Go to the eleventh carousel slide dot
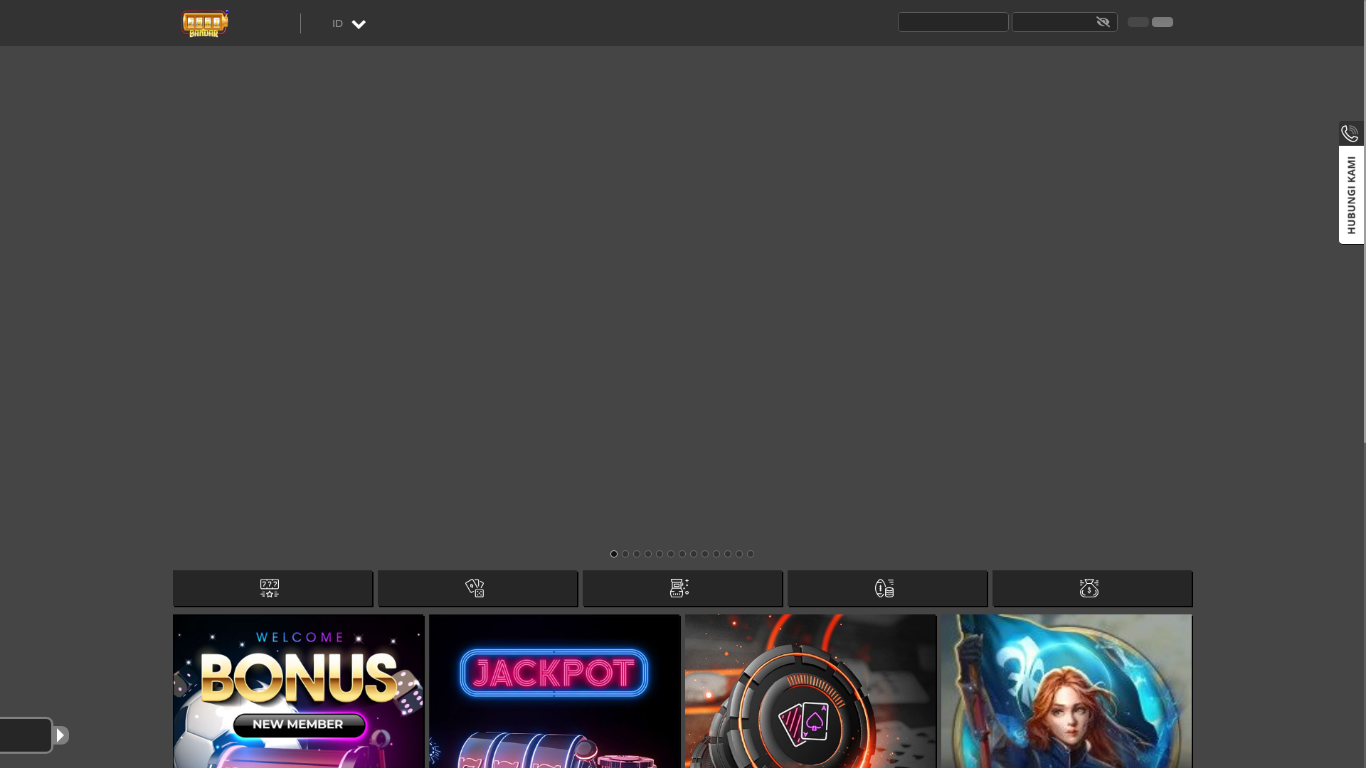Screen dimensions: 1366x768 point(728,554)
